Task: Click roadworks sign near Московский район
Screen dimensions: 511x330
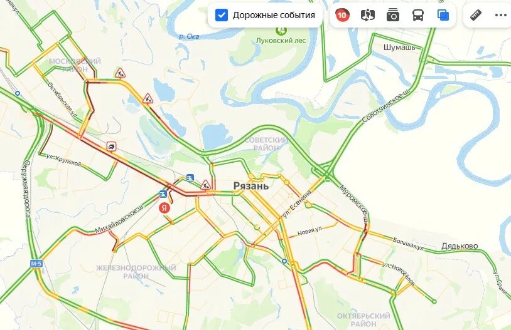Action: click(x=121, y=73)
